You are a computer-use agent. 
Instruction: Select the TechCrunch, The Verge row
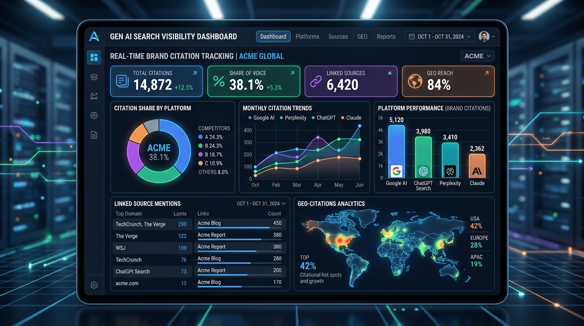click(x=152, y=224)
